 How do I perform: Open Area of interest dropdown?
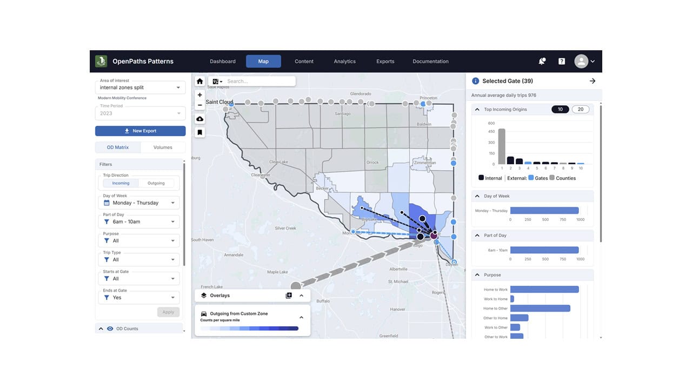click(141, 87)
